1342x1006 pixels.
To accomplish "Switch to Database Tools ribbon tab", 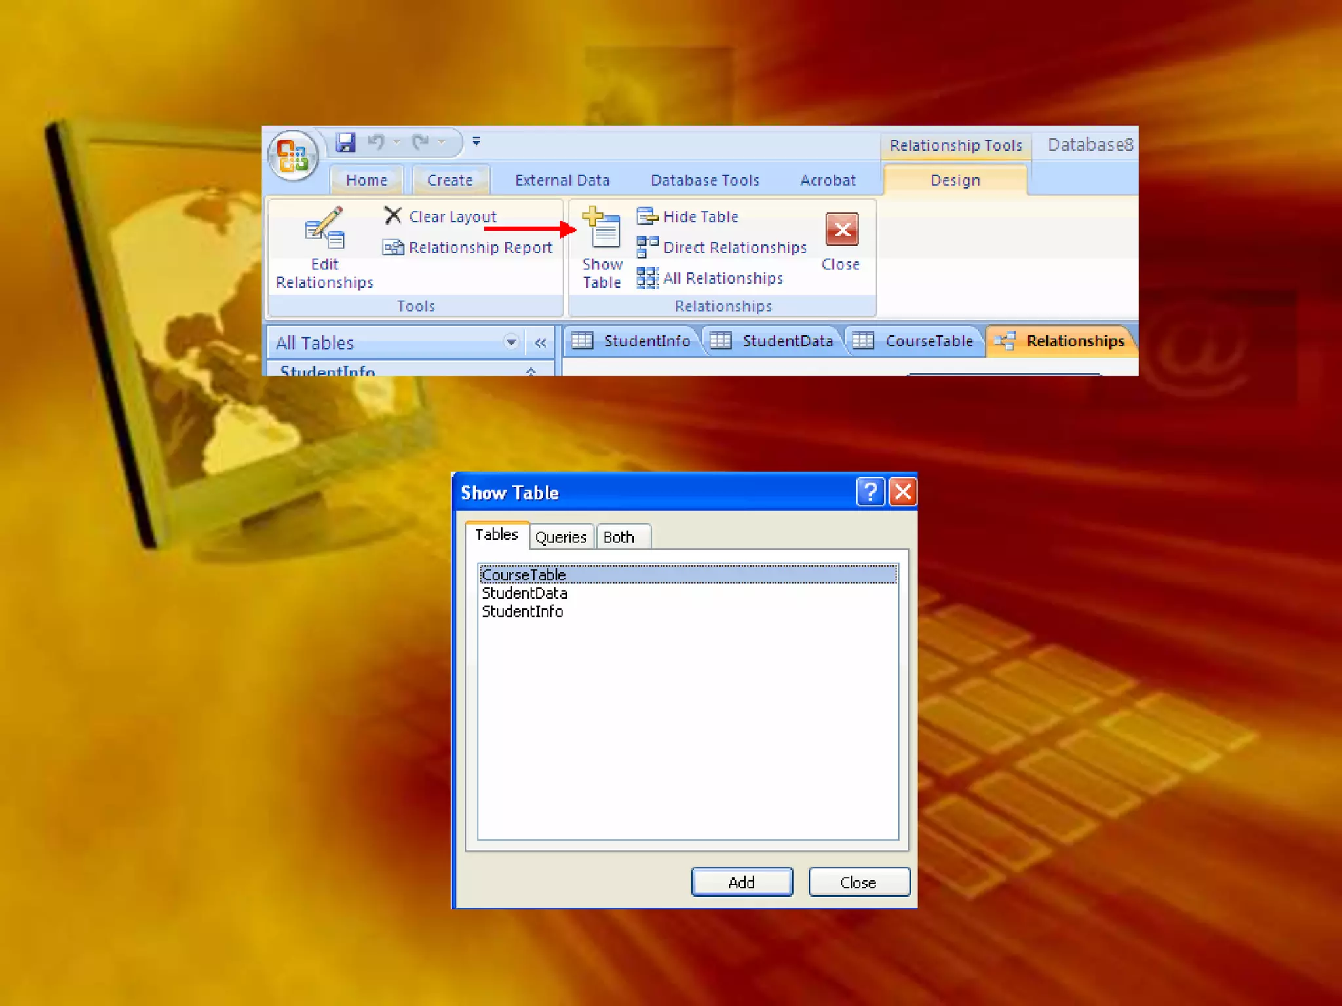I will (x=704, y=180).
